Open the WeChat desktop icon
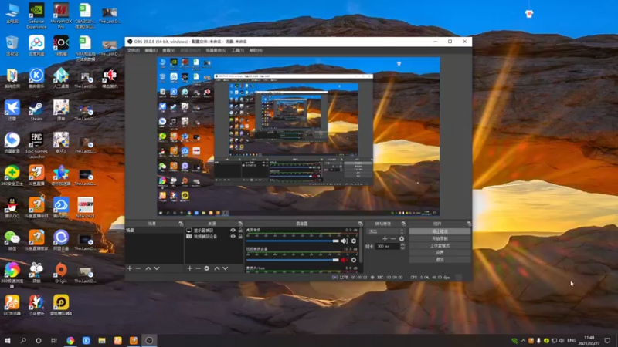 [x=12, y=241]
